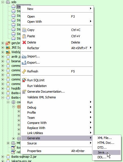Click the red Delete X icon

[x=24, y=42]
